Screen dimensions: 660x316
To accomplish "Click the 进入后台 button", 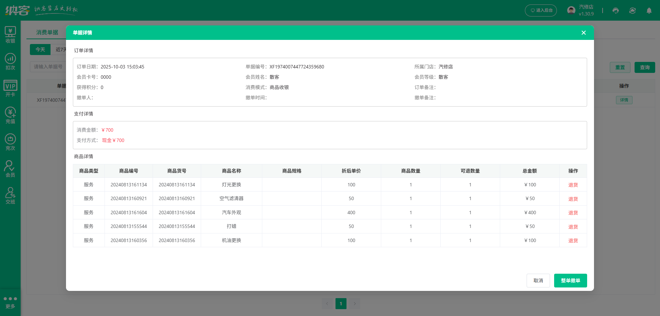I will pyautogui.click(x=541, y=11).
